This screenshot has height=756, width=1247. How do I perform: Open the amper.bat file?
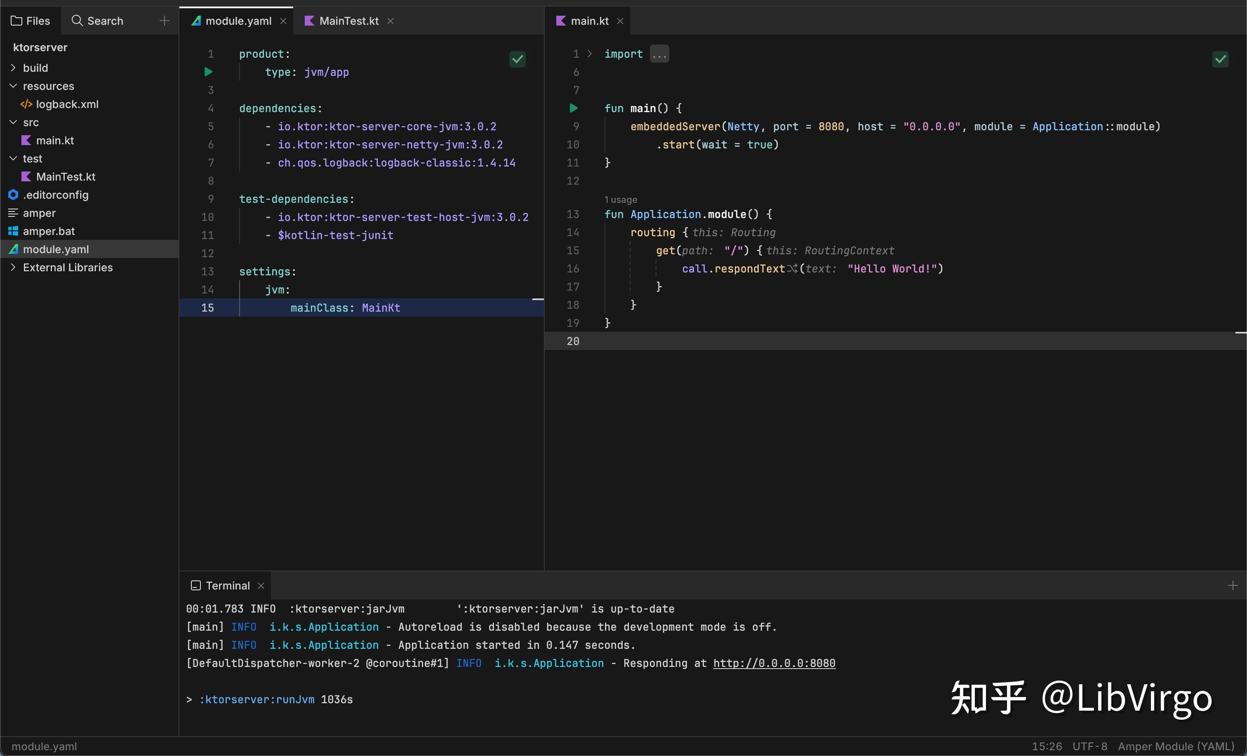(49, 231)
